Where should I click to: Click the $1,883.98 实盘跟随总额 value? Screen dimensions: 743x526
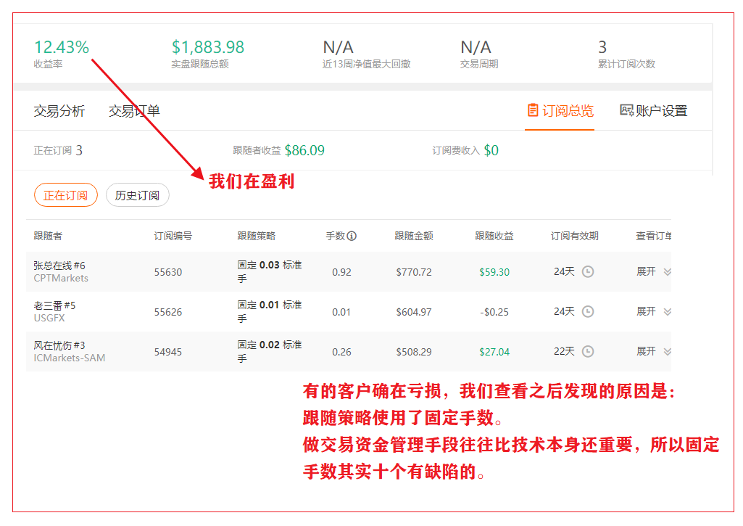click(x=207, y=47)
